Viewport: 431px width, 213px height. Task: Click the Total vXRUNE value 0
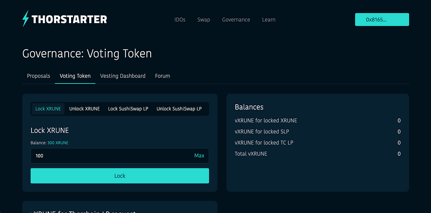[399, 154]
